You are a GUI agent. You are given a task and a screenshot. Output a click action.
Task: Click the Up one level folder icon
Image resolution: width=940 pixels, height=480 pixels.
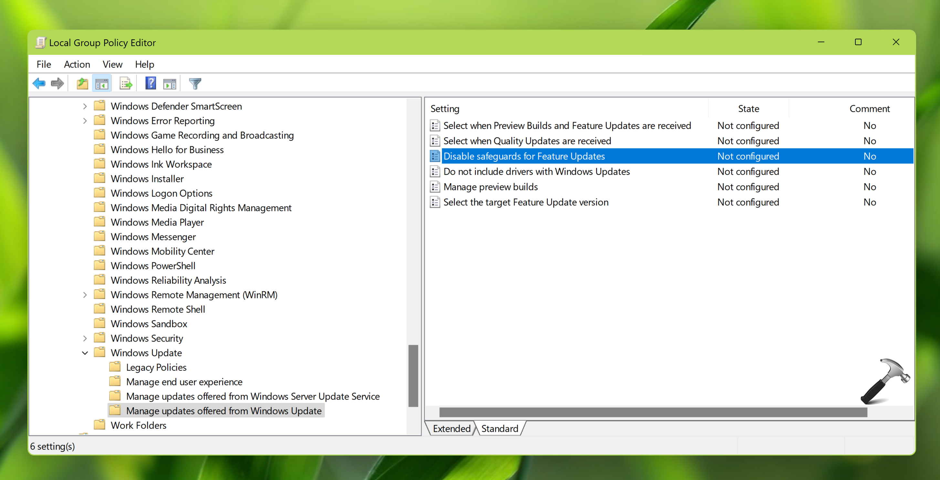pos(82,83)
